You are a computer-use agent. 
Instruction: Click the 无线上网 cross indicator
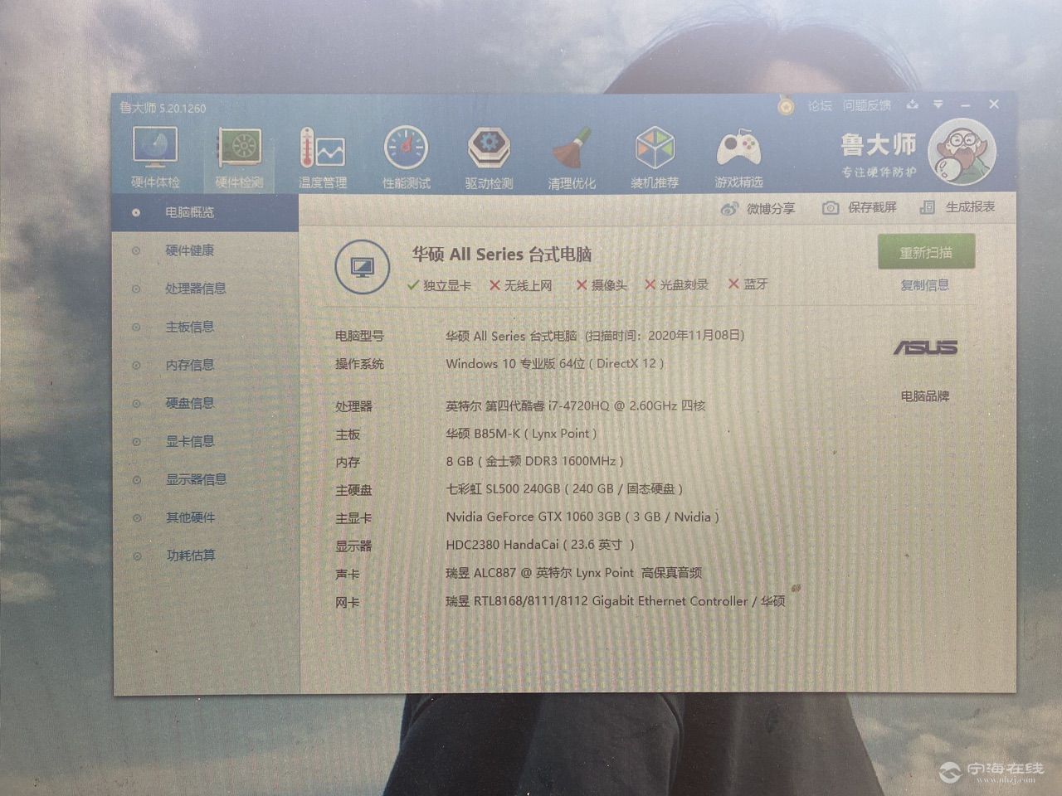(521, 285)
